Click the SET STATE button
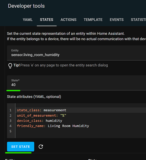 point(20,147)
